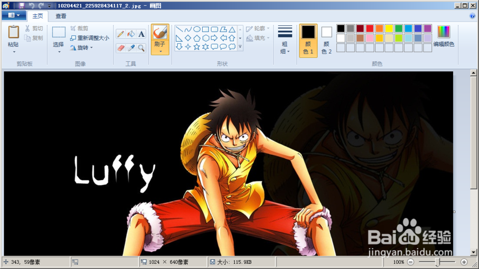Pick the black color swatch

click(341, 28)
